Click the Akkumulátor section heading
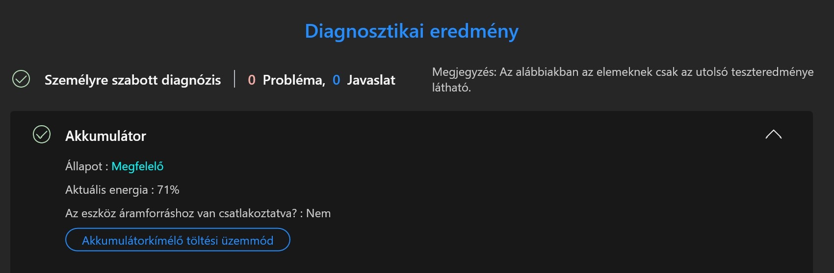 pyautogui.click(x=105, y=136)
